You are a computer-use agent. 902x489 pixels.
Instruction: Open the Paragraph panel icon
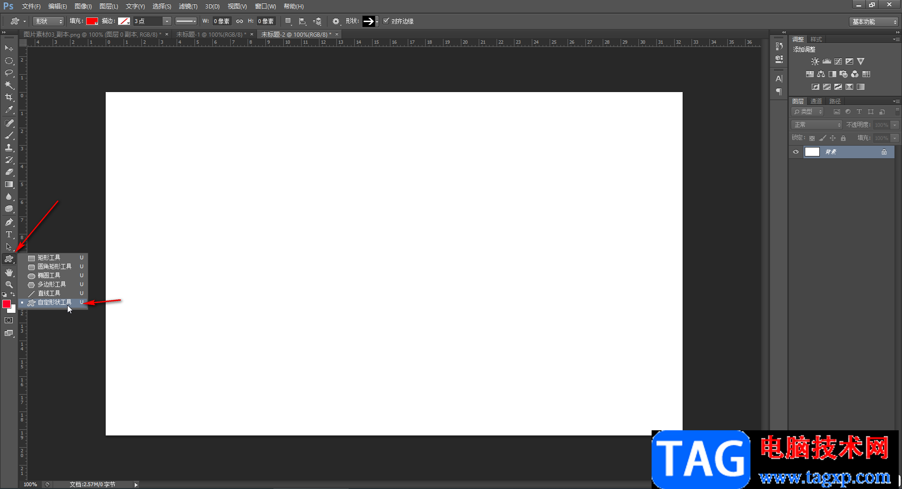pos(779,92)
